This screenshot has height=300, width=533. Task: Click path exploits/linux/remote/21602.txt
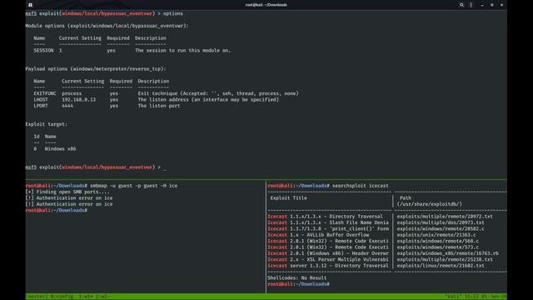[x=441, y=266]
